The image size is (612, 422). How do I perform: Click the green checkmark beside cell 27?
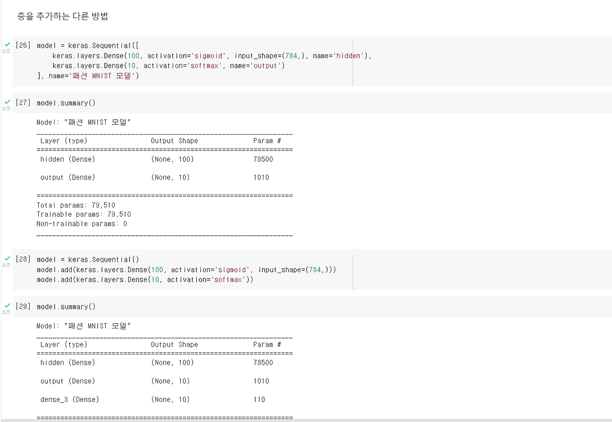point(7,102)
